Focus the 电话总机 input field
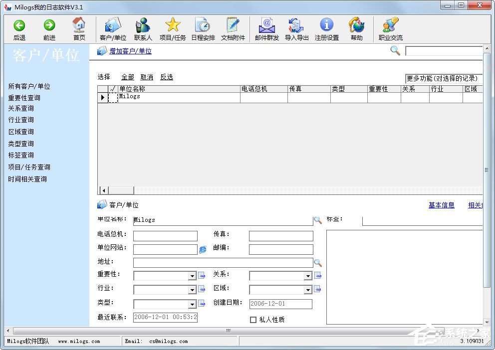The height and width of the screenshot is (350, 495). click(166, 236)
